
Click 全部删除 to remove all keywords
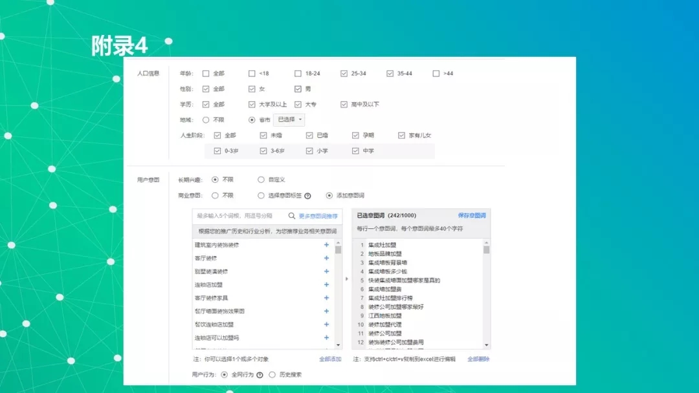point(478,359)
